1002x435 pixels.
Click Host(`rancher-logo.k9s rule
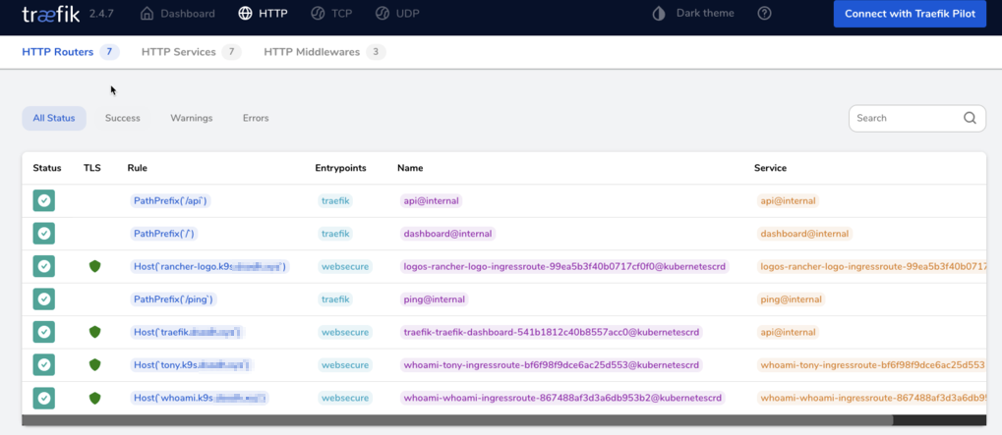click(209, 266)
